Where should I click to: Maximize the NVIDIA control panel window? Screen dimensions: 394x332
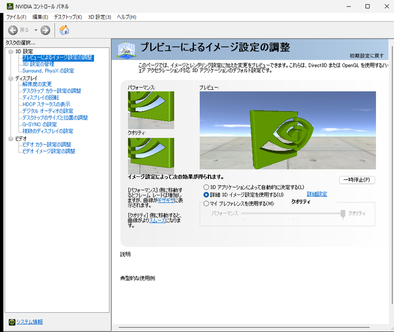pyautogui.click(x=367, y=6)
